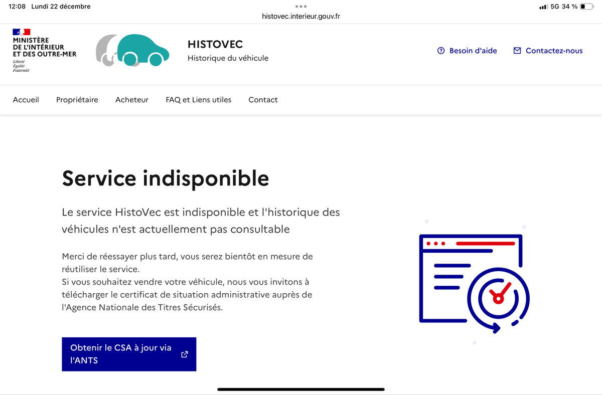The height and width of the screenshot is (395, 602).
Task: Open FAQ et Liens utiles page
Action: [x=199, y=100]
